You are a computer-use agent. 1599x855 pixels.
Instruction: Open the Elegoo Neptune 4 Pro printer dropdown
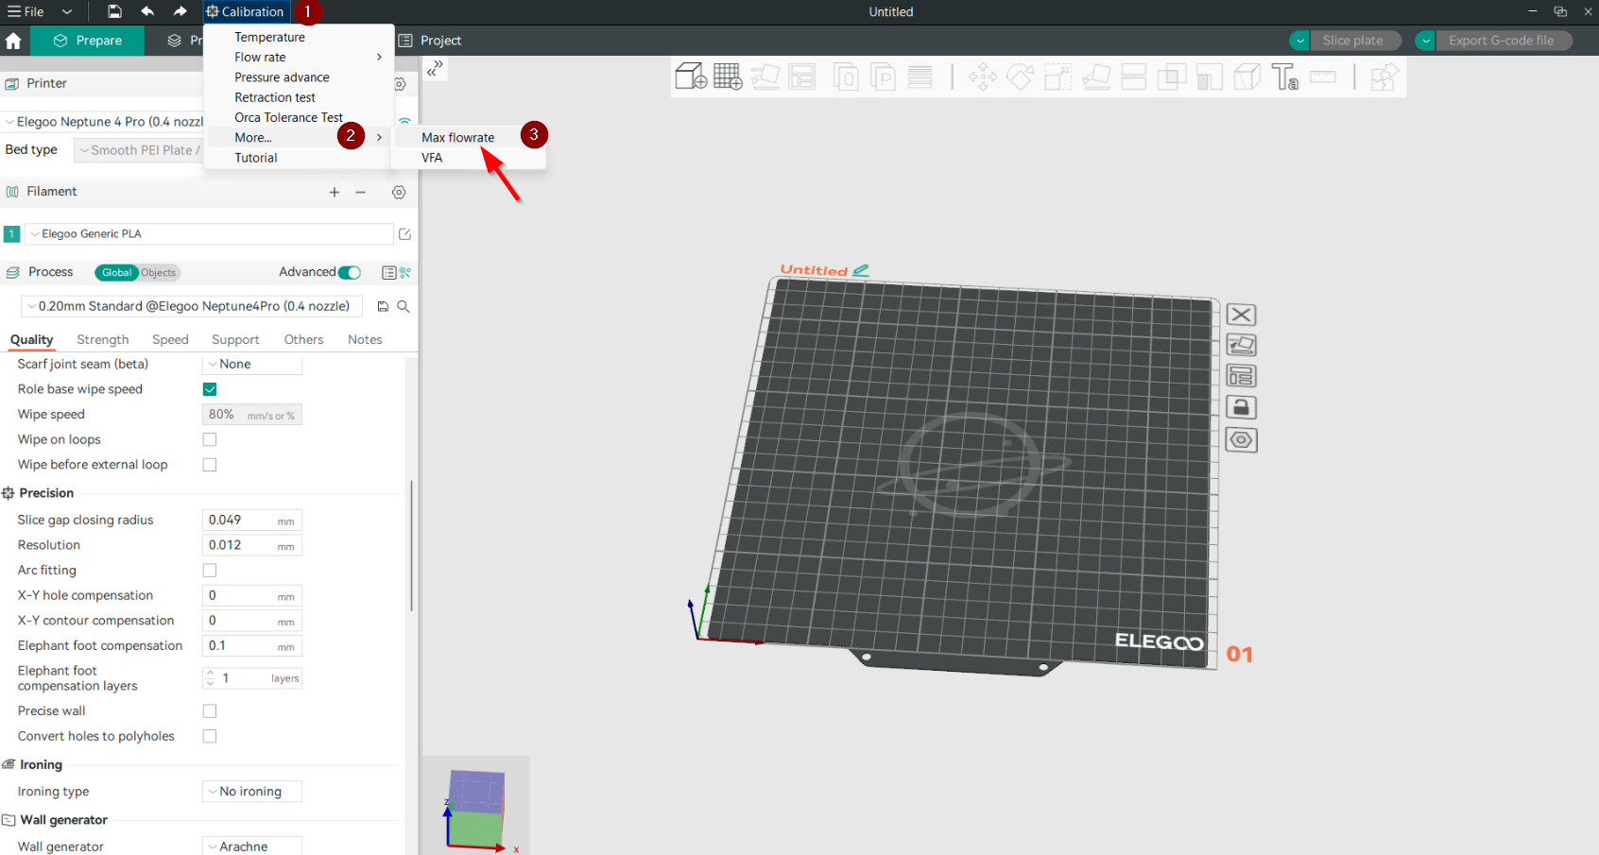click(102, 122)
